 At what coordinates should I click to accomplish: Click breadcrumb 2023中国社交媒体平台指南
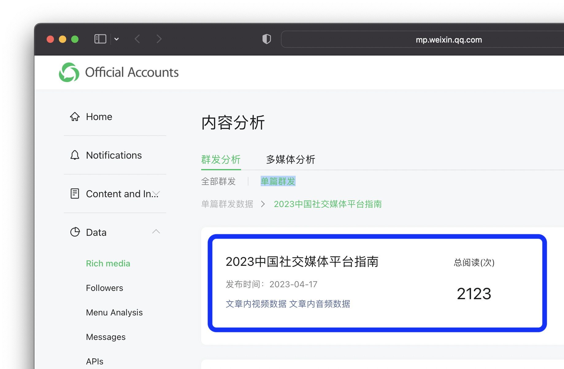[x=328, y=204]
